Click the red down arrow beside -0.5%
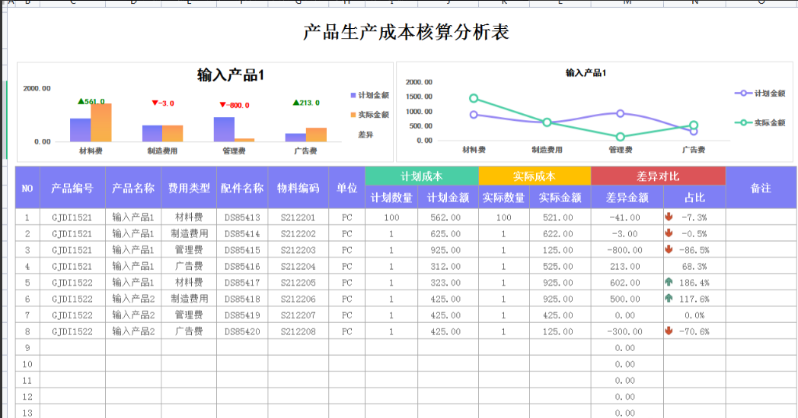 coord(669,233)
